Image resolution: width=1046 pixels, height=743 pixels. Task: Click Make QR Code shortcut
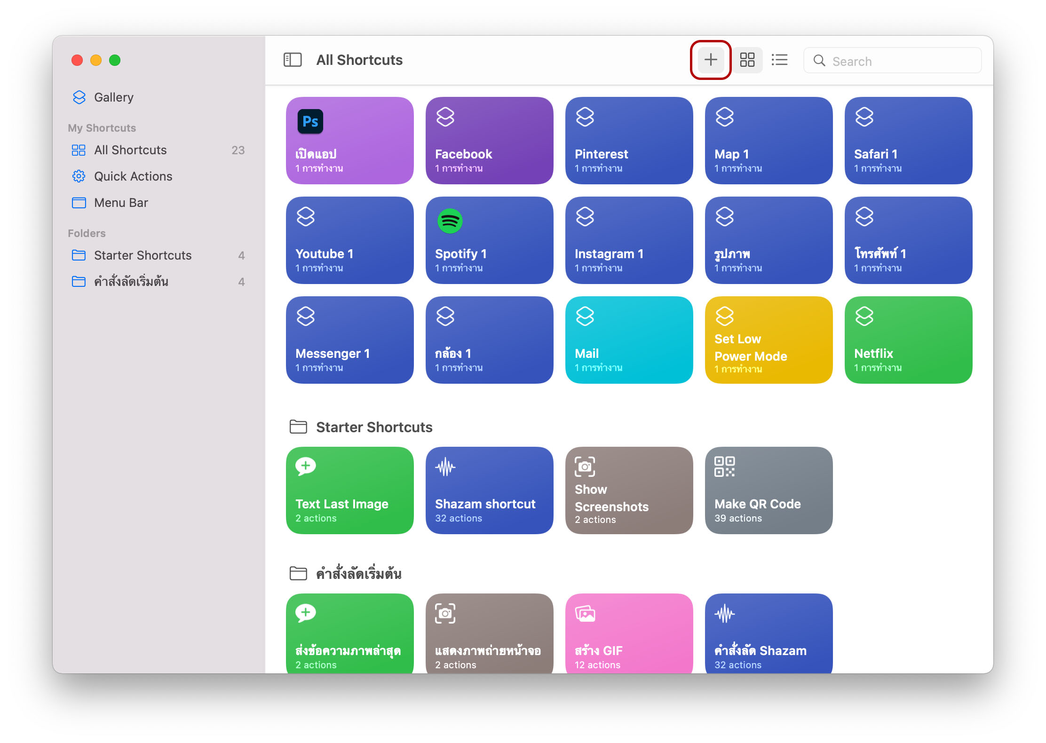tap(769, 490)
